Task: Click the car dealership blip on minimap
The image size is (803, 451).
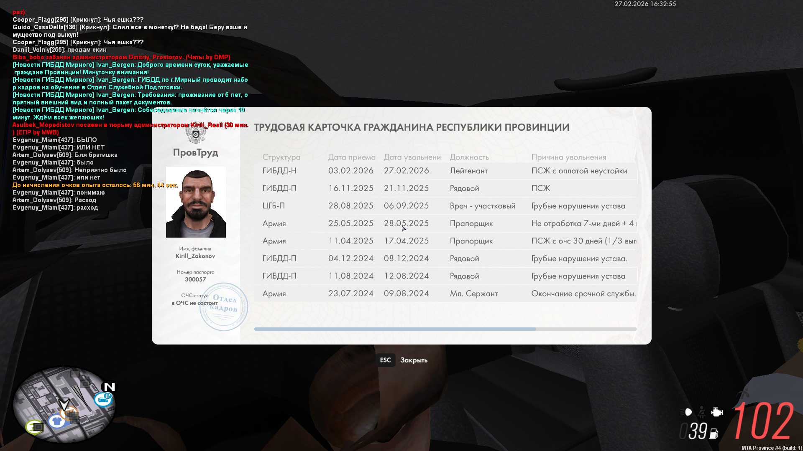Action: (x=103, y=399)
